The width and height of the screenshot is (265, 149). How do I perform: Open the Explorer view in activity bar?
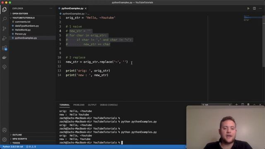(5, 10)
